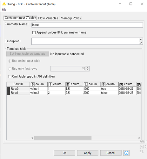Click the template table horizontal scrollbar thumb
The image size is (147, 159).
click(63, 138)
